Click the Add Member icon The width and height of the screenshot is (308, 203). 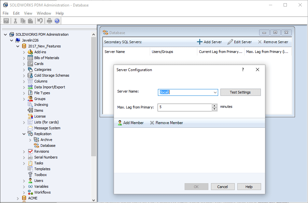tap(120, 122)
